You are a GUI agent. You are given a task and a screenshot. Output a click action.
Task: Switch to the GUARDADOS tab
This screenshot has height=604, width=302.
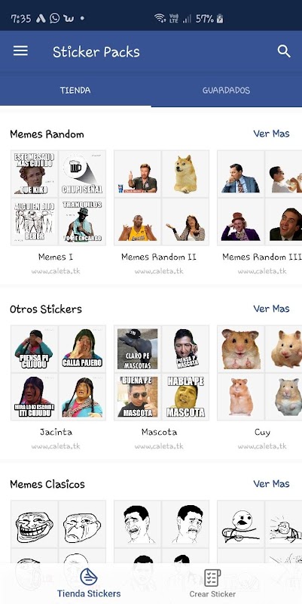tap(226, 91)
